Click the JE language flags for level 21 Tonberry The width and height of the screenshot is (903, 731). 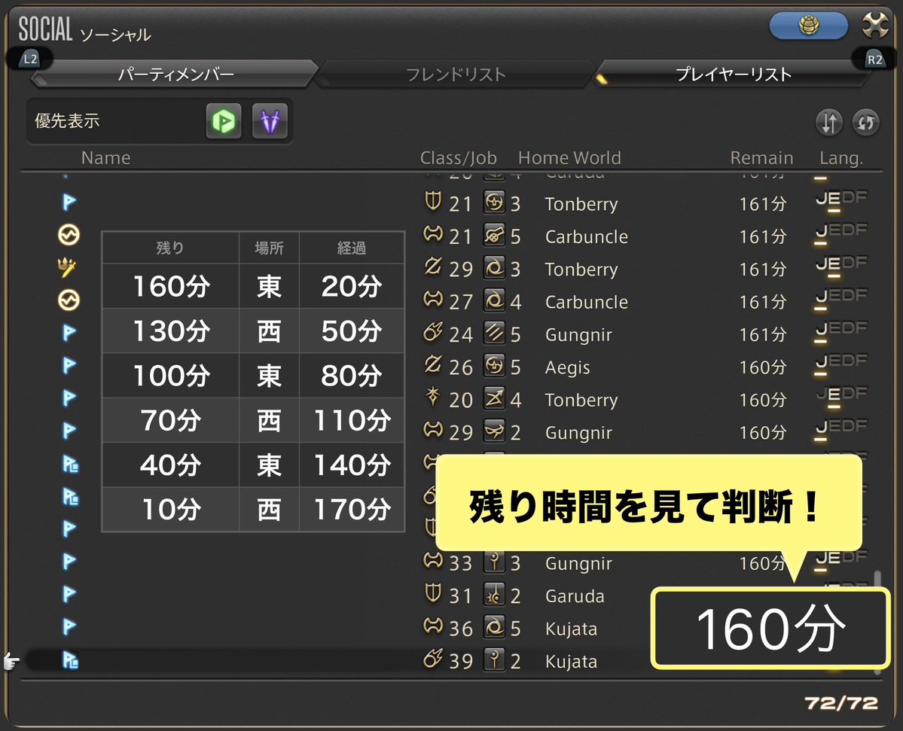pos(840,202)
